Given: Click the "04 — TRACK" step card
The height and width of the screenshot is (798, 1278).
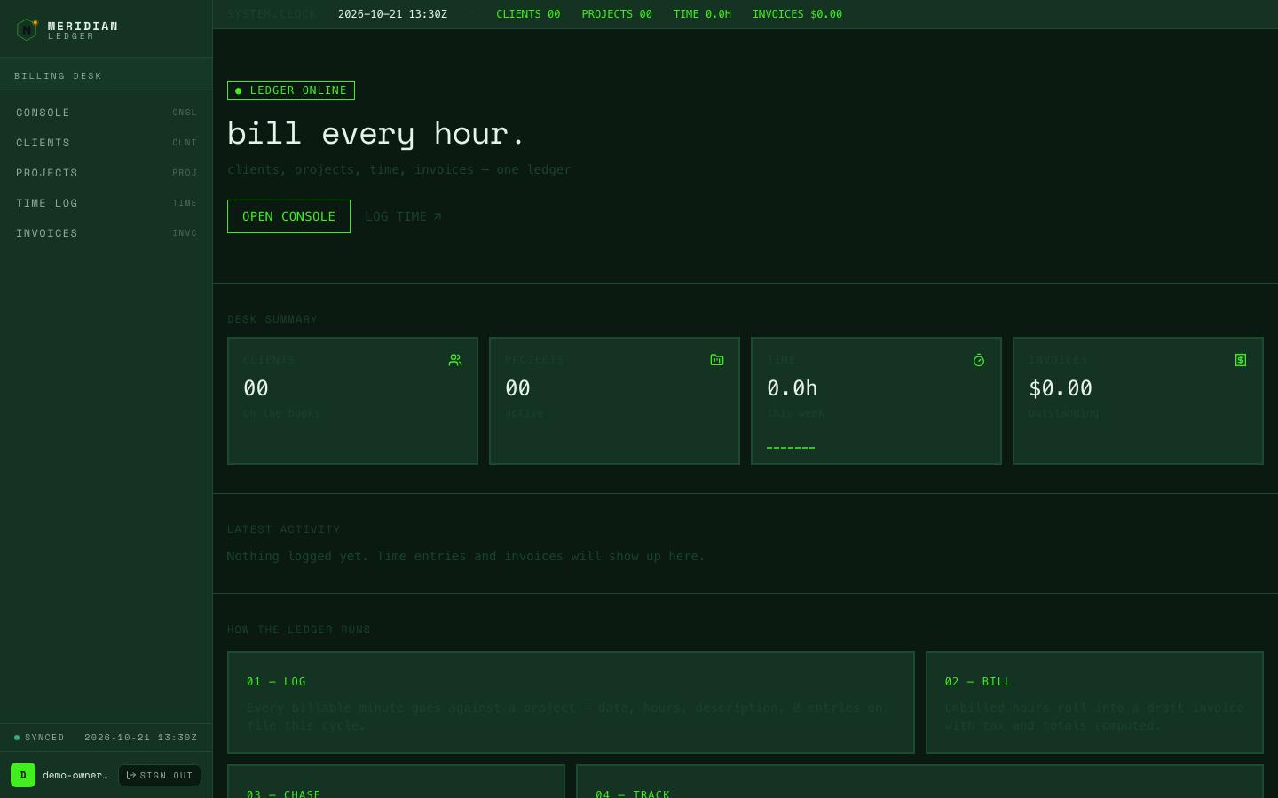Looking at the screenshot, I should [x=919, y=781].
